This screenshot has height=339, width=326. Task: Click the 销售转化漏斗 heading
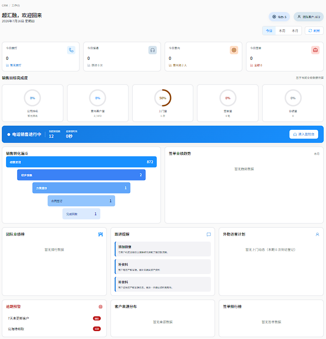pos(17,154)
